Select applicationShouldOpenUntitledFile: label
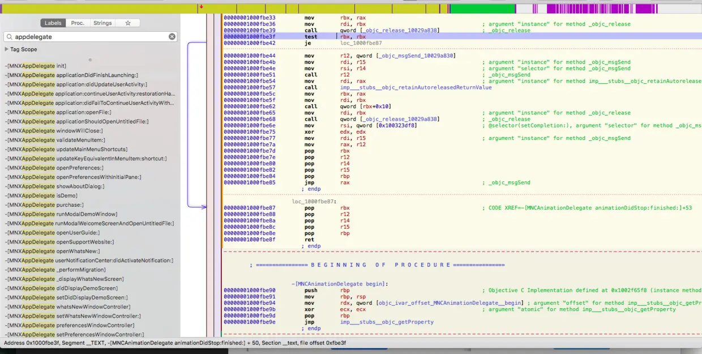This screenshot has width=702, height=354. (76, 121)
